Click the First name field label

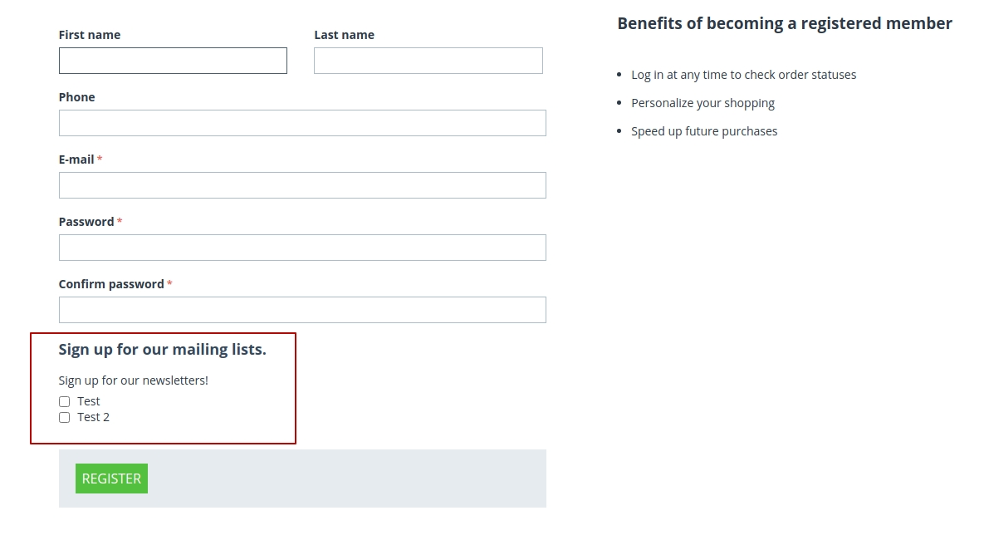(90, 35)
